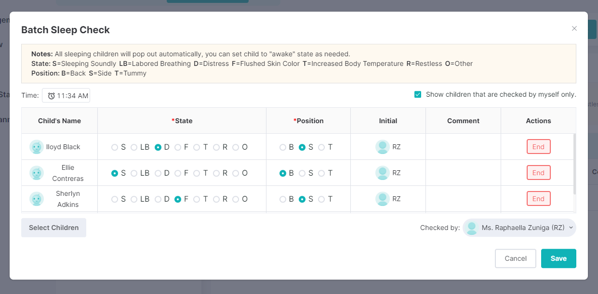The height and width of the screenshot is (294, 598).
Task: Click Ellie Contreras's child avatar icon
Action: tap(37, 173)
